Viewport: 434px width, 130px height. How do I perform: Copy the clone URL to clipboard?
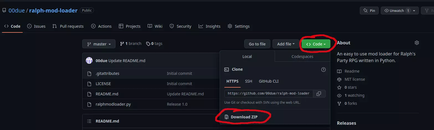click(319, 93)
